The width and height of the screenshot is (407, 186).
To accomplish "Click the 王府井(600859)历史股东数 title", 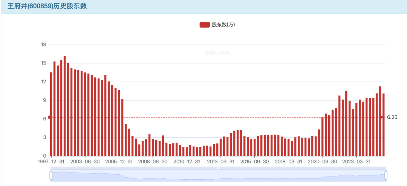I will click(47, 6).
